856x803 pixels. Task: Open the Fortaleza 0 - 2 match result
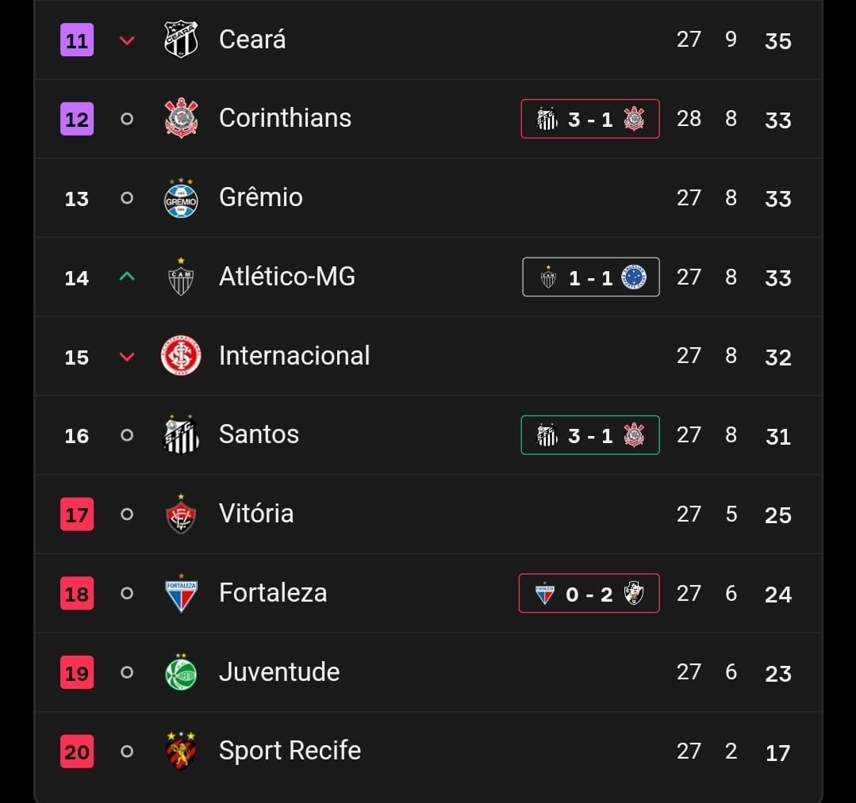click(589, 594)
